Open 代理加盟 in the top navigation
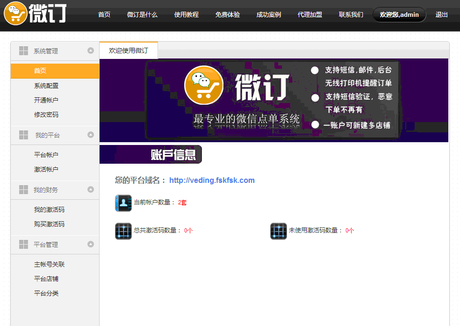This screenshot has width=460, height=326. 309,14
